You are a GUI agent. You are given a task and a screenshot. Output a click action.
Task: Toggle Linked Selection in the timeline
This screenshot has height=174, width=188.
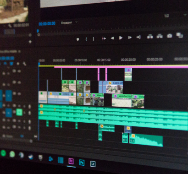tap(11, 63)
